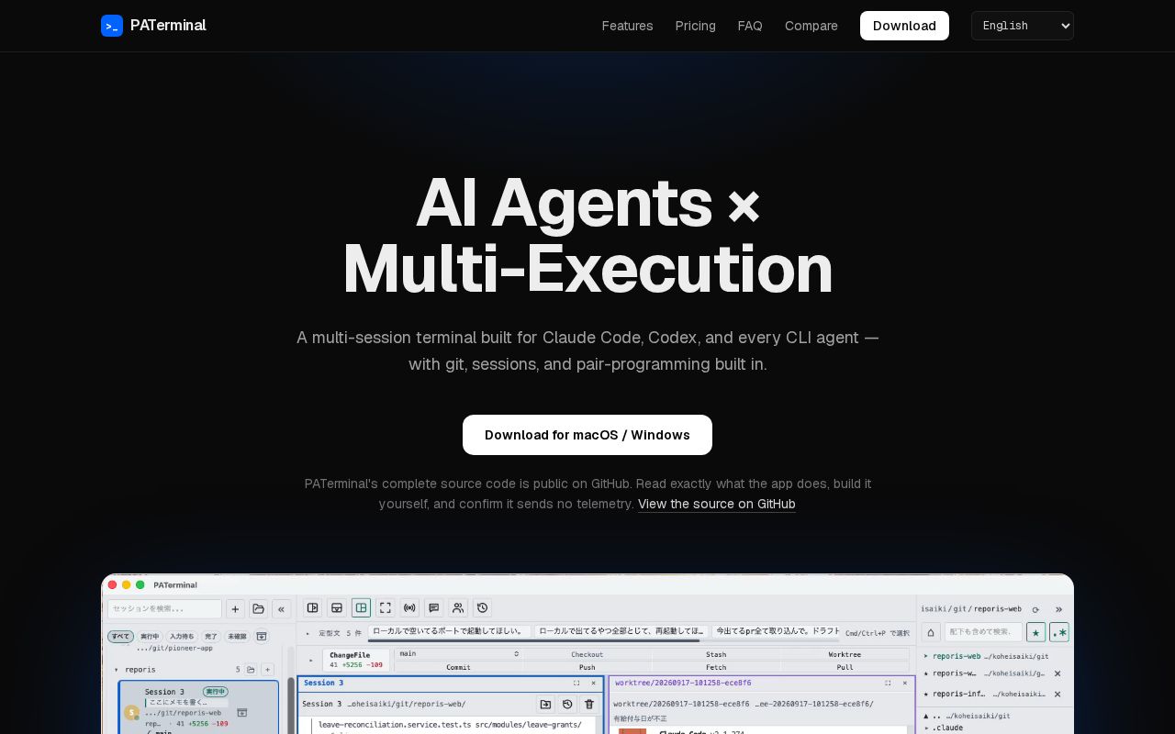This screenshot has width=1175, height=734.
Task: Click the PATerminal logo icon
Action: 112,26
